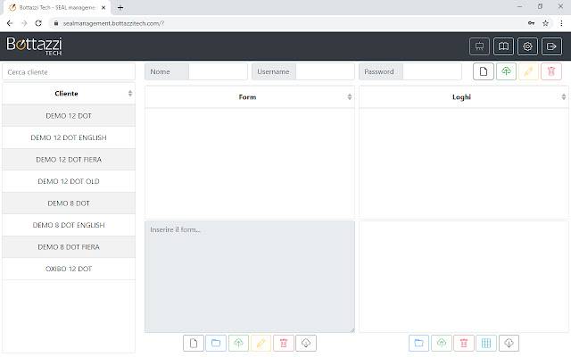Reload the page
The width and height of the screenshot is (571, 357).
[x=38, y=23]
